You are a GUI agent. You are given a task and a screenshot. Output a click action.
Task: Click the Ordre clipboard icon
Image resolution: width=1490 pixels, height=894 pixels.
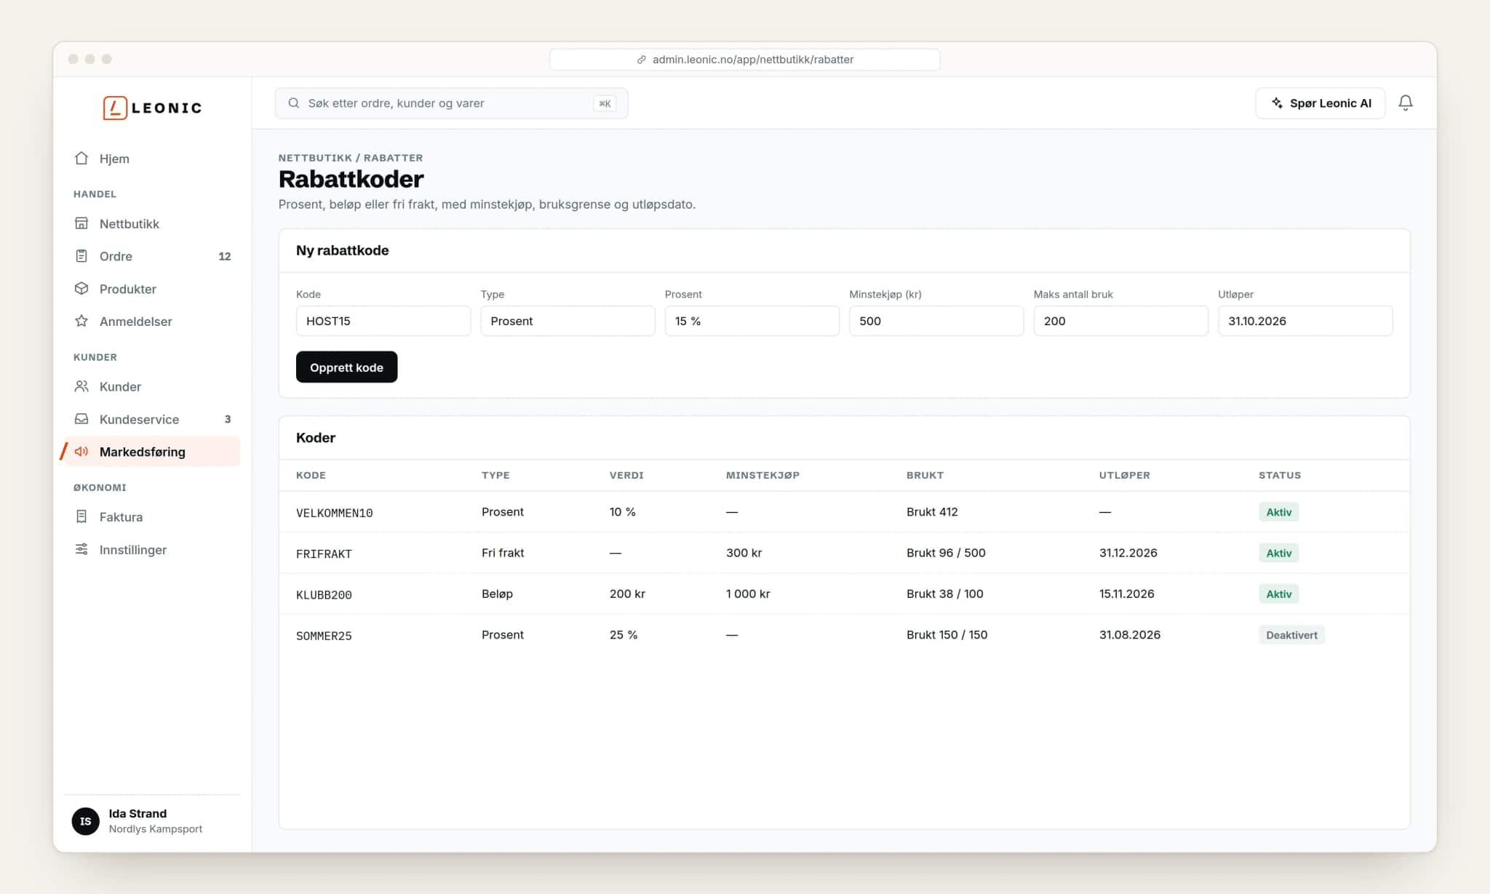pos(81,255)
